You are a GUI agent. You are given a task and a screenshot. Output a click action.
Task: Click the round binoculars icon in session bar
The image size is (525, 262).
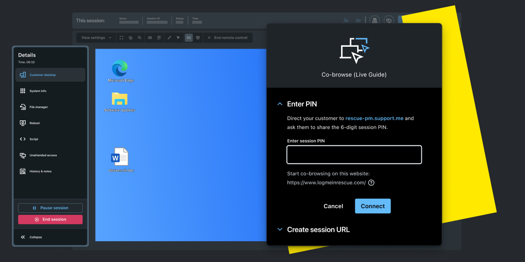[x=375, y=20]
